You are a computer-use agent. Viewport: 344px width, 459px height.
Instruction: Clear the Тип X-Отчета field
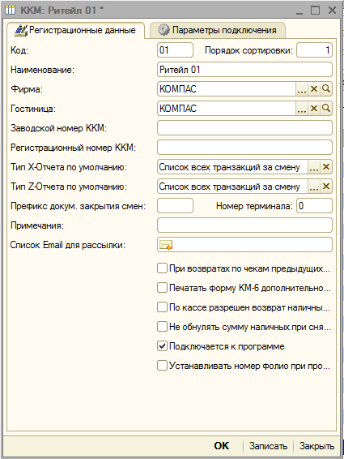[326, 167]
